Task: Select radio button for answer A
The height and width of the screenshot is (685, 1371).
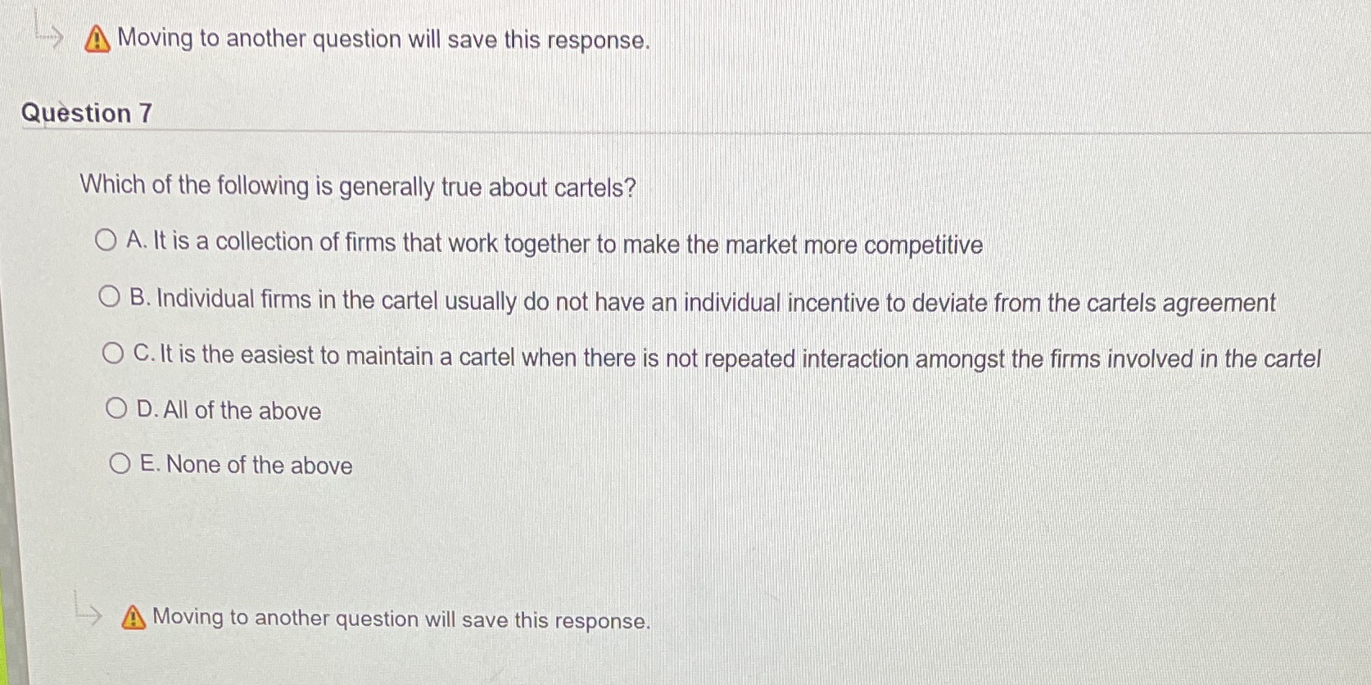Action: [x=105, y=241]
